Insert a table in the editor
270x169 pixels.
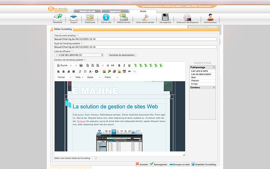[124, 72]
